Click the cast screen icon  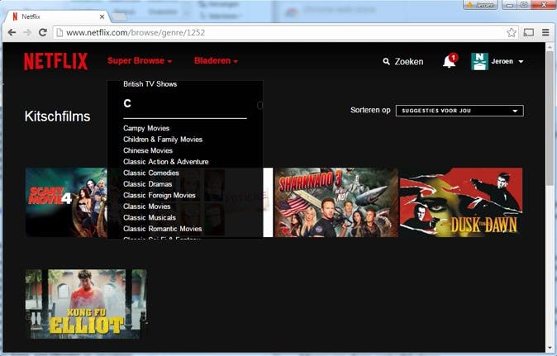(x=529, y=33)
